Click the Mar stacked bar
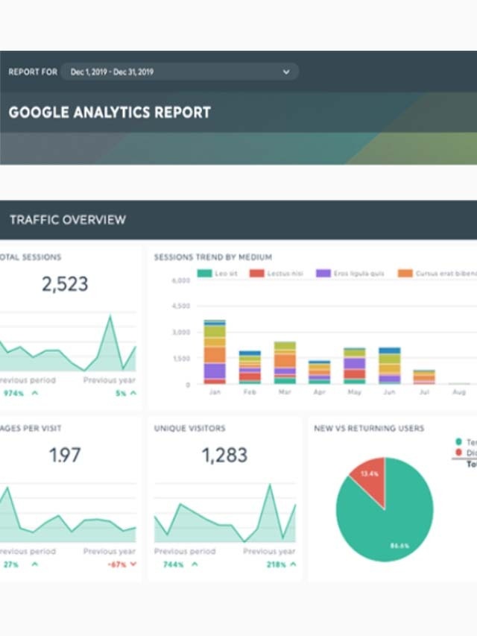The image size is (477, 636). (285, 362)
